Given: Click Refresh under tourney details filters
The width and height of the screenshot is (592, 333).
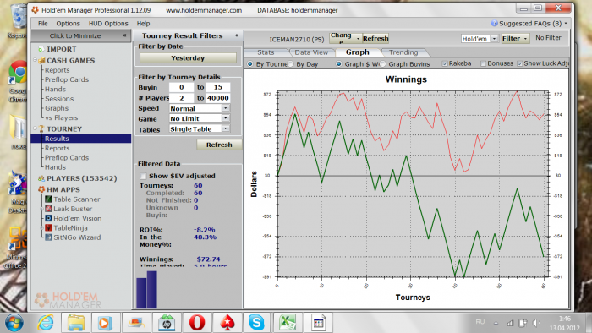Looking at the screenshot, I should click(x=219, y=145).
